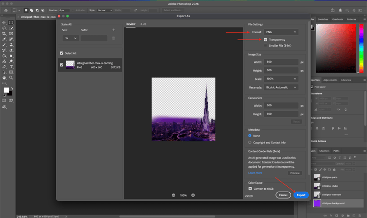Pick the Type tool
Viewport: 367px width, 218px height.
point(11,66)
